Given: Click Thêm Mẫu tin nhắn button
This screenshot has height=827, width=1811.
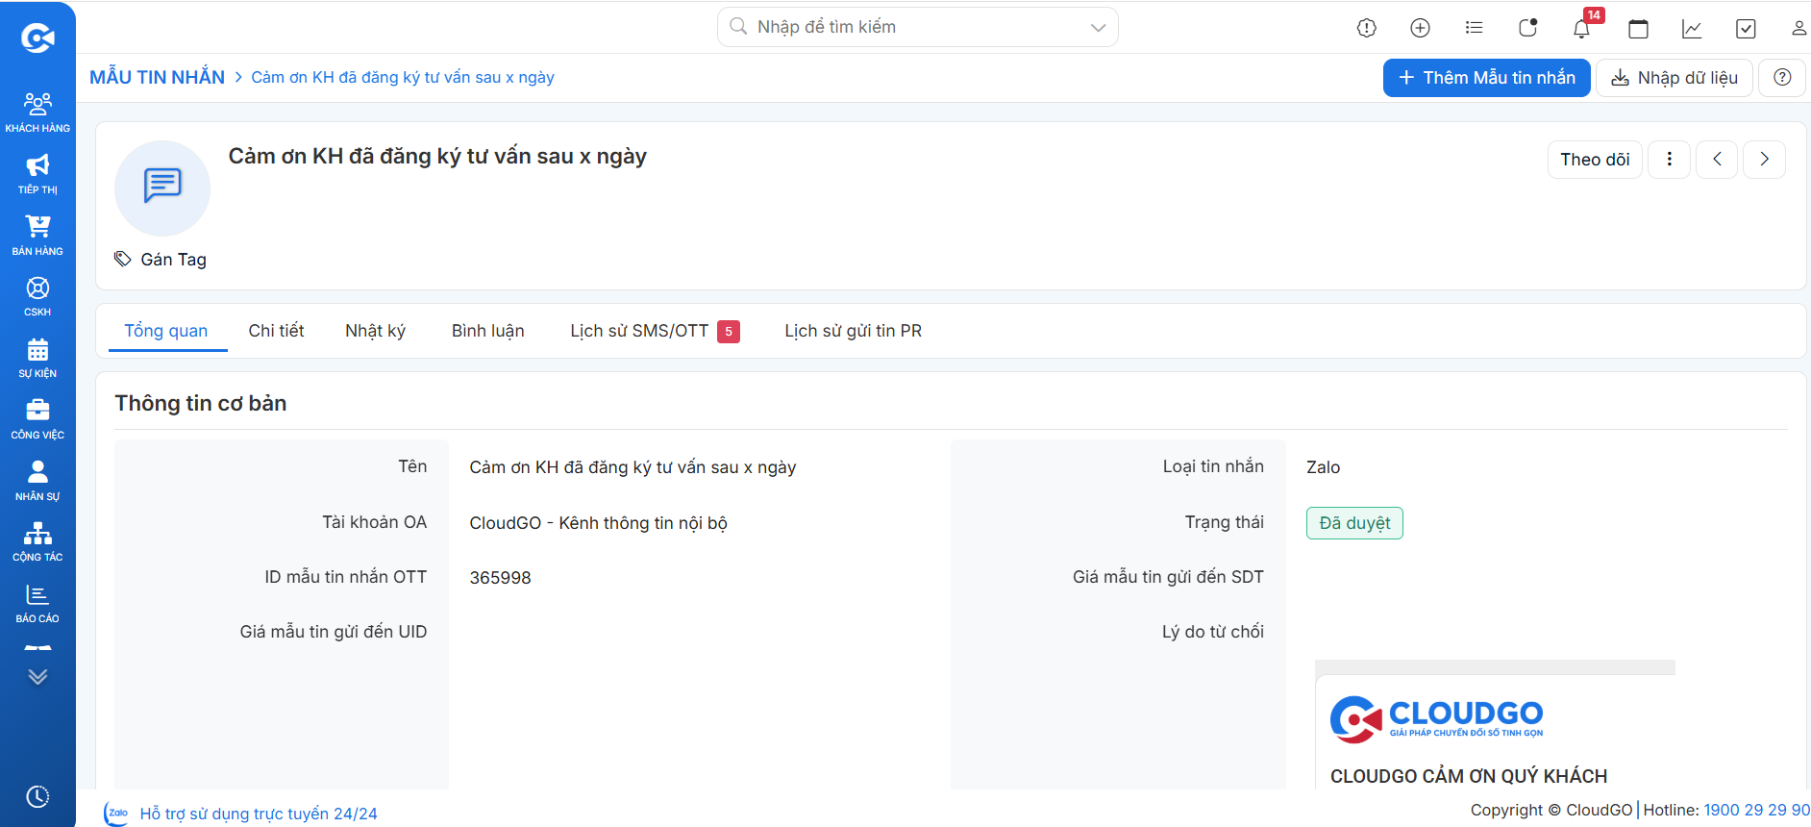Looking at the screenshot, I should 1486,78.
